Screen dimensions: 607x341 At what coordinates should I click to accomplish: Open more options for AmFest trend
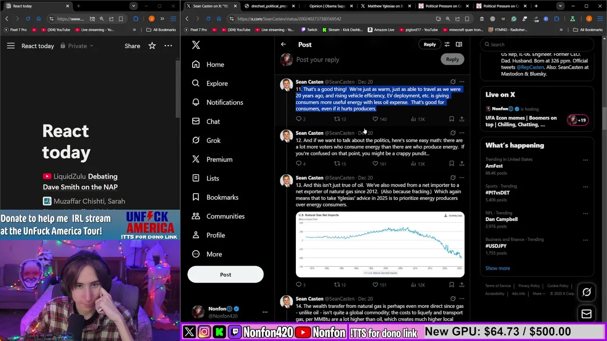[585, 160]
